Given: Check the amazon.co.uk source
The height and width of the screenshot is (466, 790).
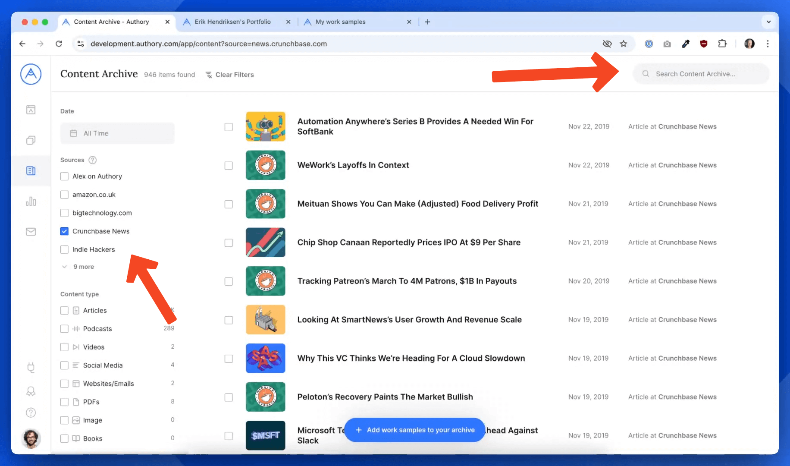Looking at the screenshot, I should point(64,195).
